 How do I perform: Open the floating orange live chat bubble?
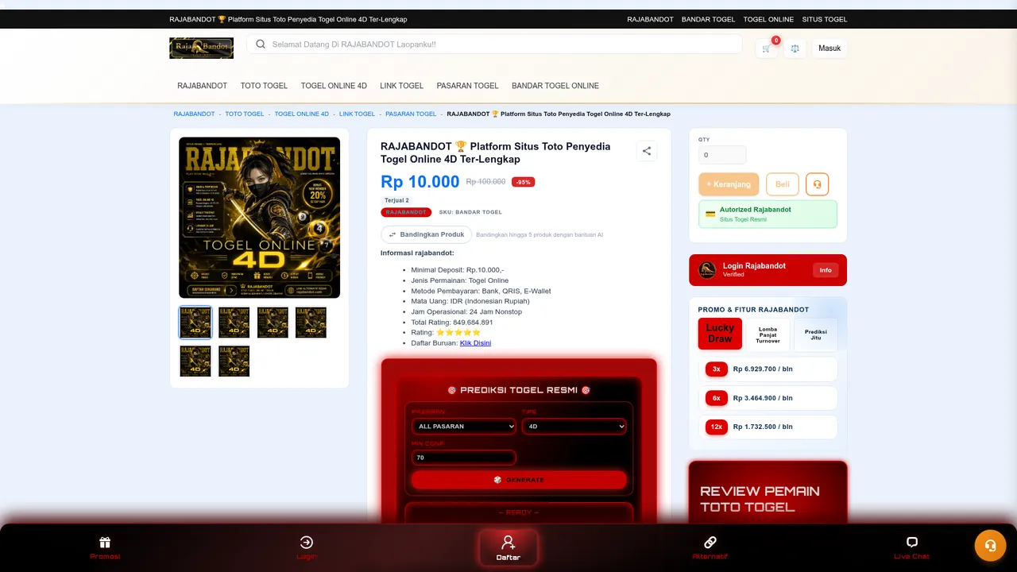(x=990, y=545)
